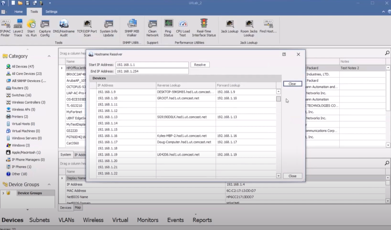Click scroll down arrow in resolver list
391x230 pixels.
279,176
